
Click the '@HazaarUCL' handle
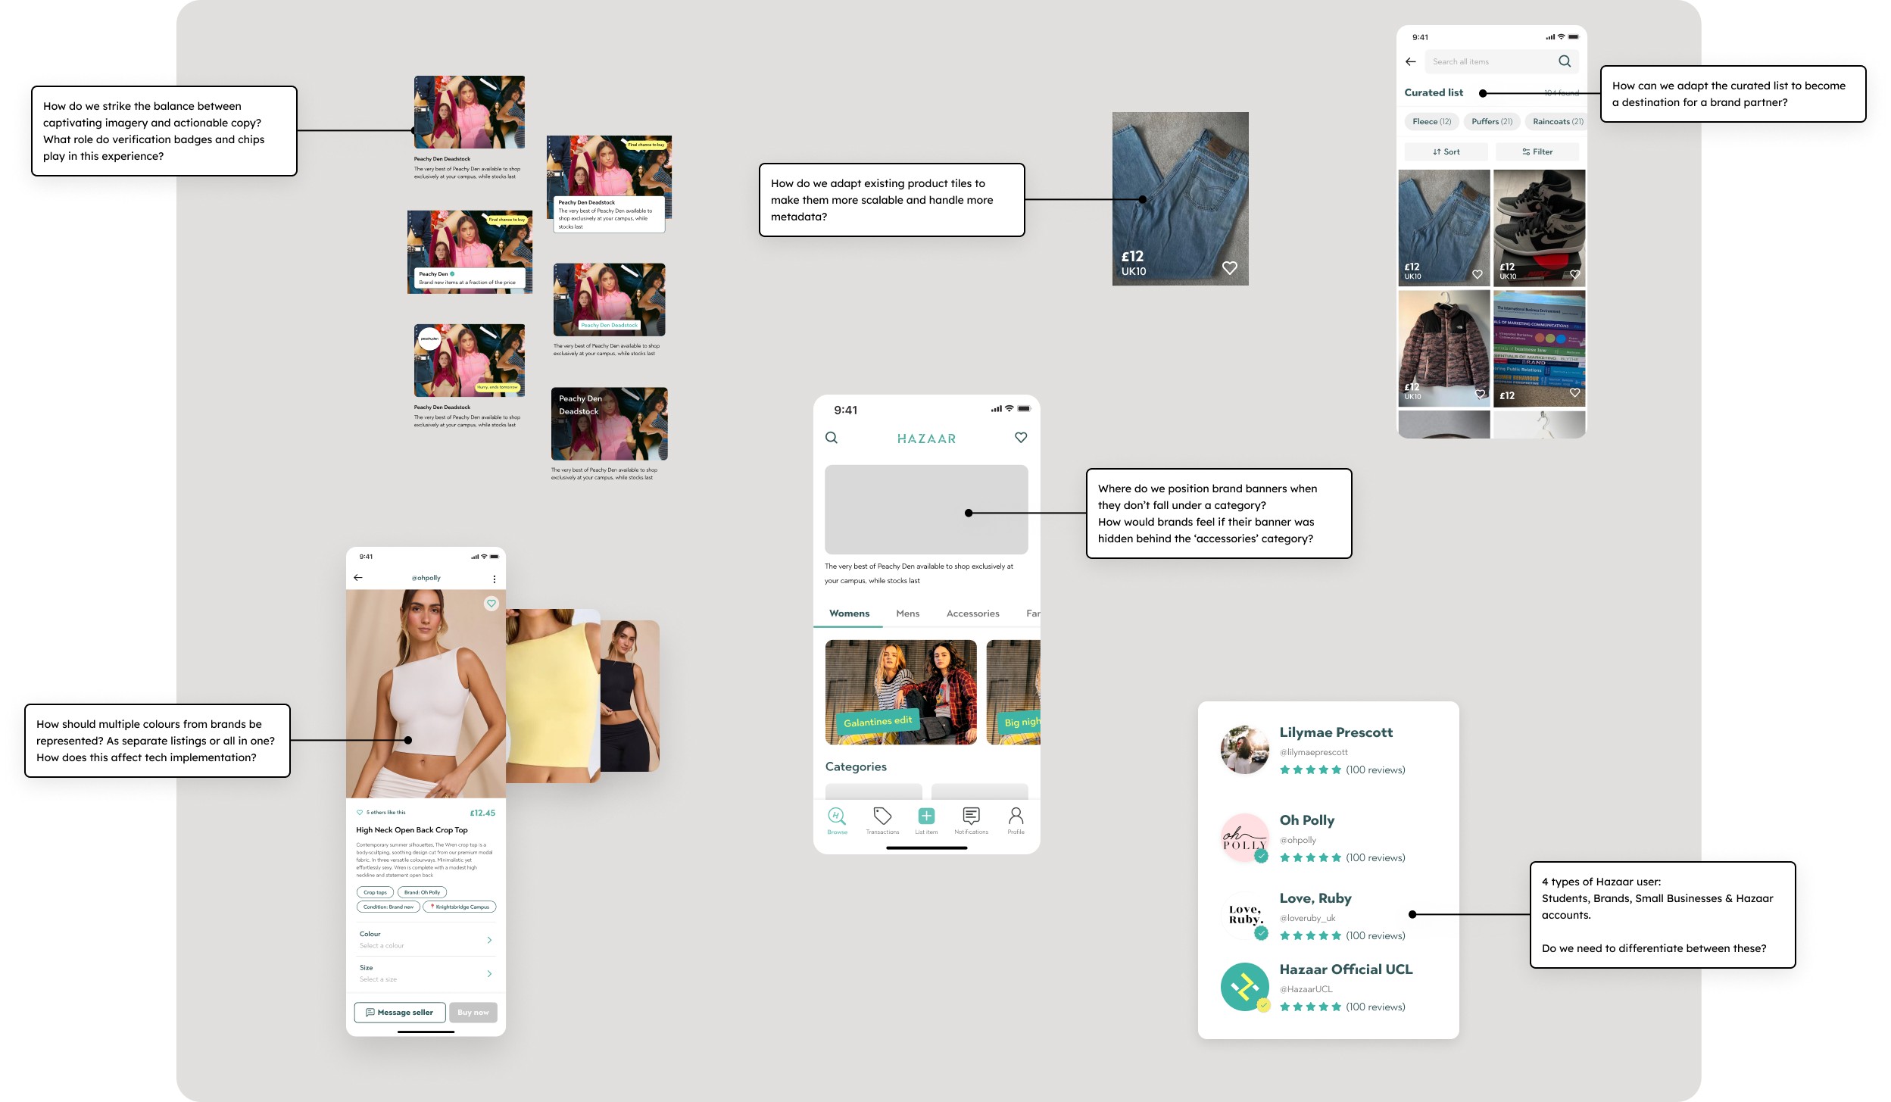[x=1306, y=989]
